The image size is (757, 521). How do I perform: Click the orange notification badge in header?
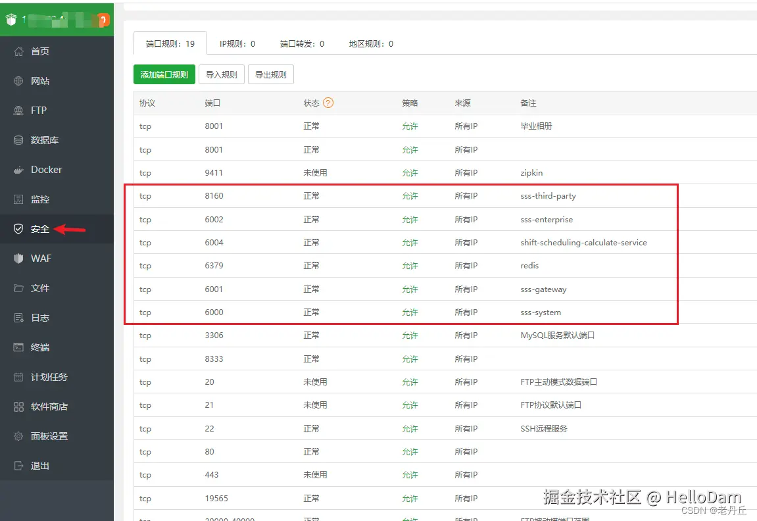point(104,20)
